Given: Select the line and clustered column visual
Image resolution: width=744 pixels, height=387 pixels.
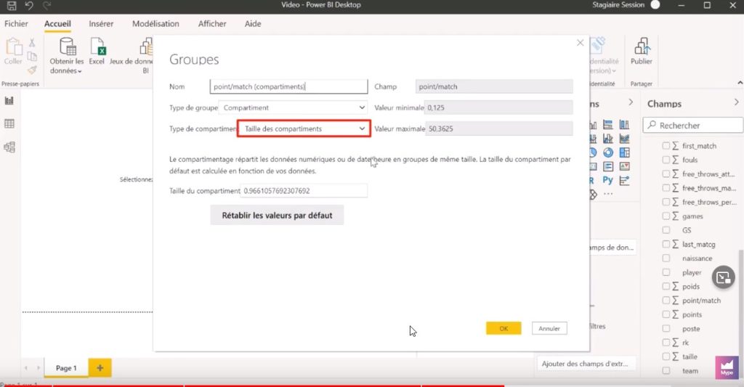Looking at the screenshot, I should tap(608, 139).
